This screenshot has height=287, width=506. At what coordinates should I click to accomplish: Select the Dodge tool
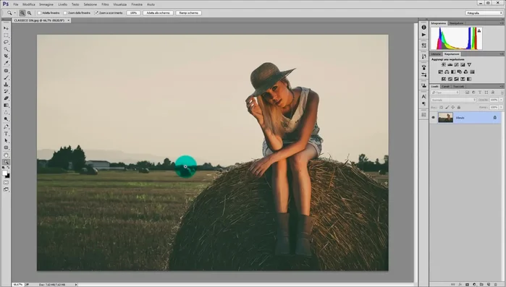pos(6,119)
